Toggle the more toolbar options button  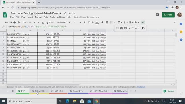click(x=143, y=23)
